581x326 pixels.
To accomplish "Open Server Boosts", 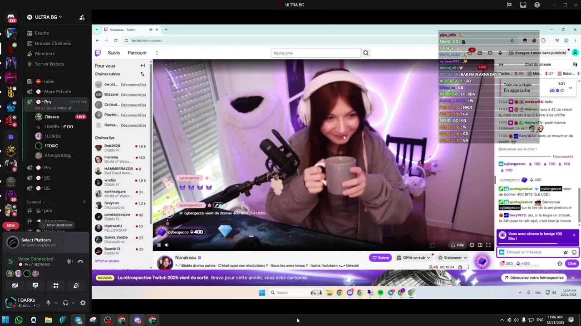I will [49, 64].
